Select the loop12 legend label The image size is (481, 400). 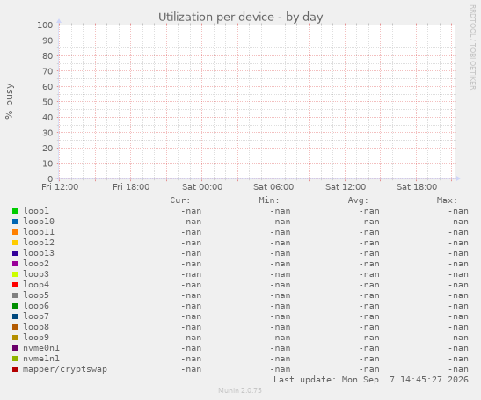pyautogui.click(x=39, y=243)
